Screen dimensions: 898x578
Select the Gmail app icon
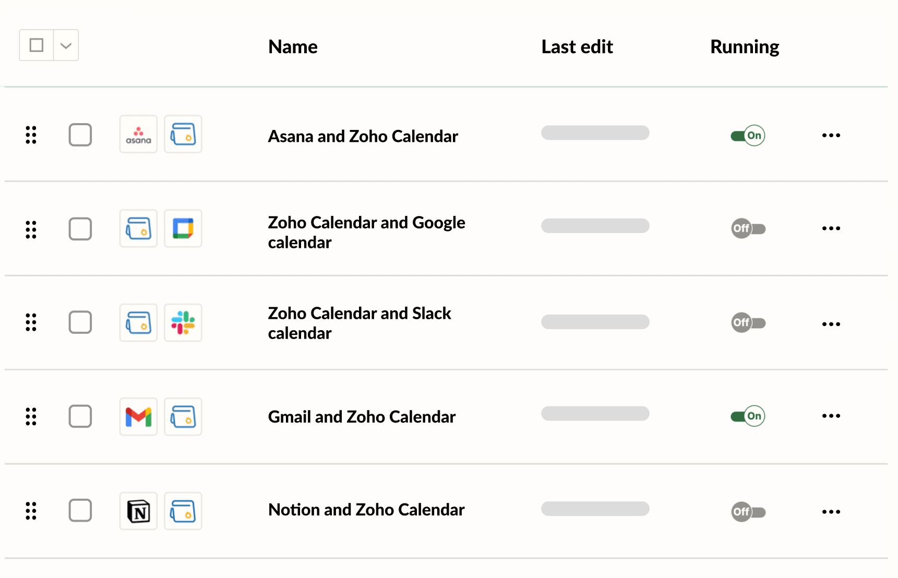[138, 416]
